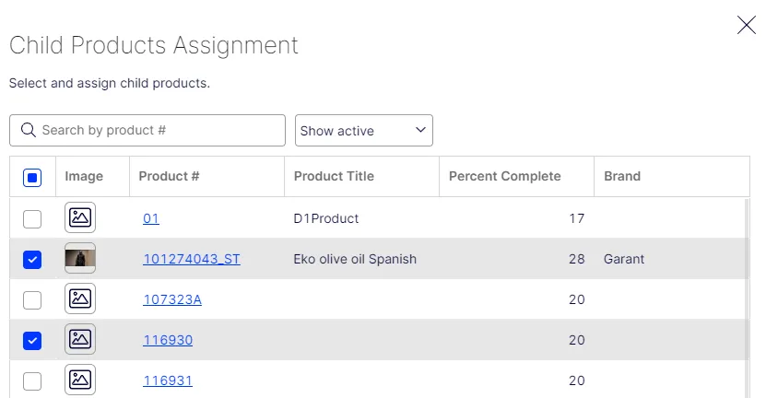Image resolution: width=766 pixels, height=398 pixels.
Task: Open product link 116930
Action: coord(168,340)
